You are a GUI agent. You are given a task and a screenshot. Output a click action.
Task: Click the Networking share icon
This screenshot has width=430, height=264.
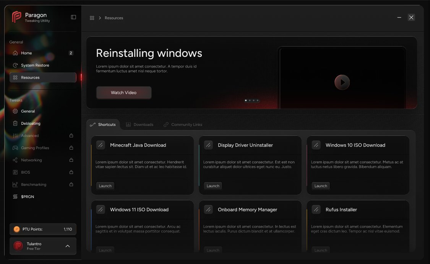15,160
